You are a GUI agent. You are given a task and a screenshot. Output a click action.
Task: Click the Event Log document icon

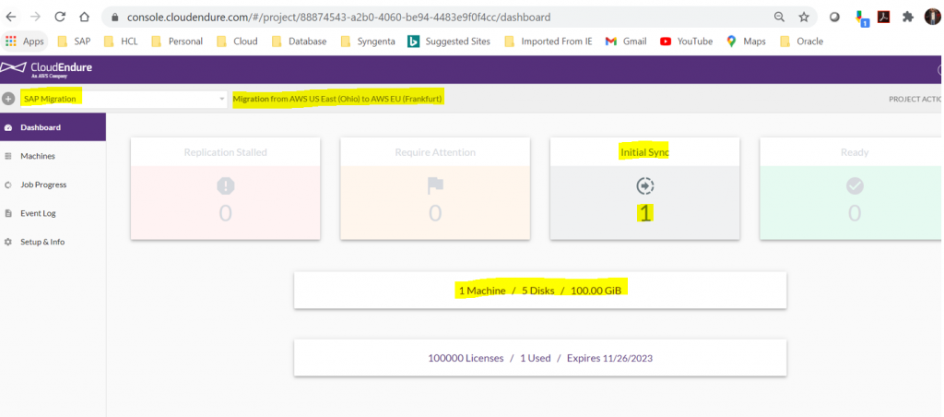(x=7, y=213)
